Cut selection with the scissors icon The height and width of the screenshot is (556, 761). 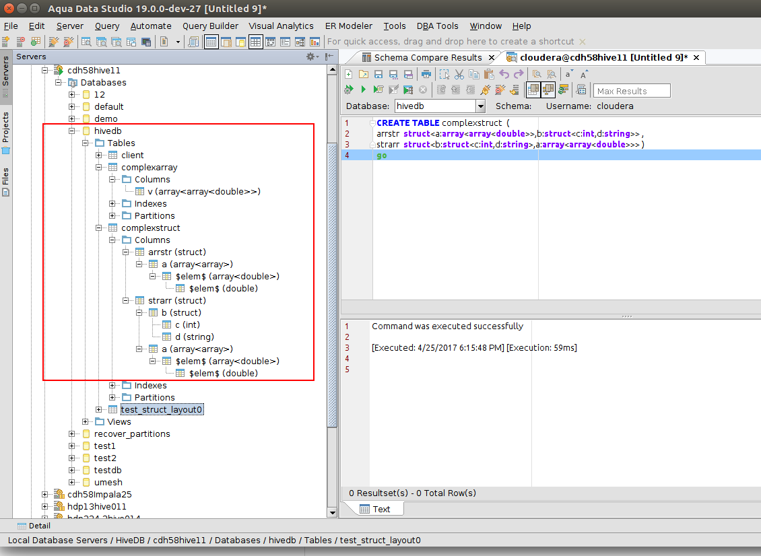pyautogui.click(x=459, y=74)
